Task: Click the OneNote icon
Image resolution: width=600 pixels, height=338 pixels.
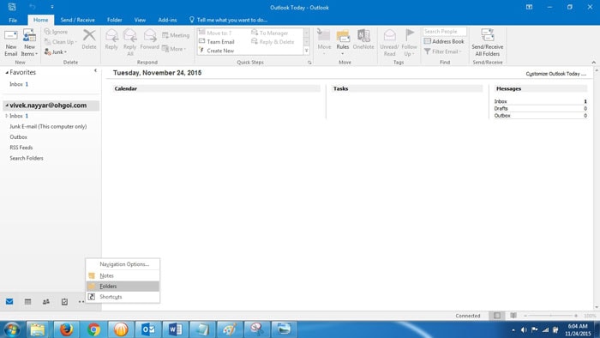Action: point(363,39)
